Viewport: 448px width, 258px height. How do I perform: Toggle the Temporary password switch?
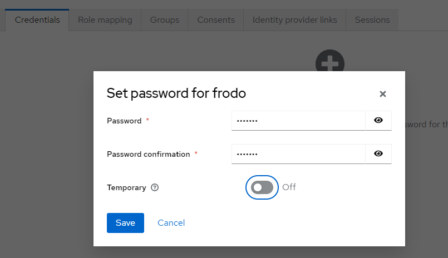[262, 187]
